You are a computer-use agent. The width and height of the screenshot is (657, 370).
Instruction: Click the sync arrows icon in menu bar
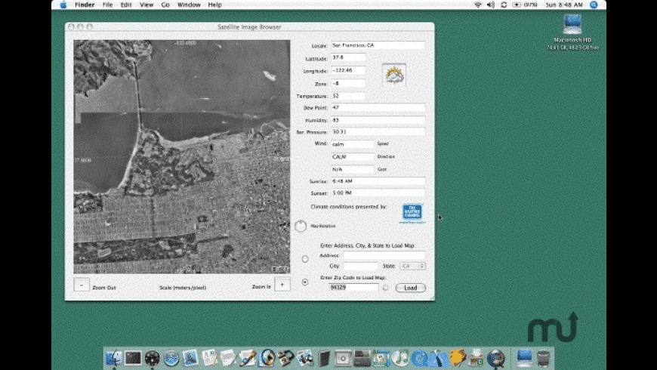pyautogui.click(x=504, y=5)
